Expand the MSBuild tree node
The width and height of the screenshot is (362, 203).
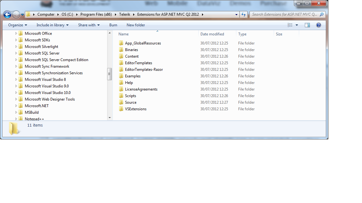(x=16, y=112)
